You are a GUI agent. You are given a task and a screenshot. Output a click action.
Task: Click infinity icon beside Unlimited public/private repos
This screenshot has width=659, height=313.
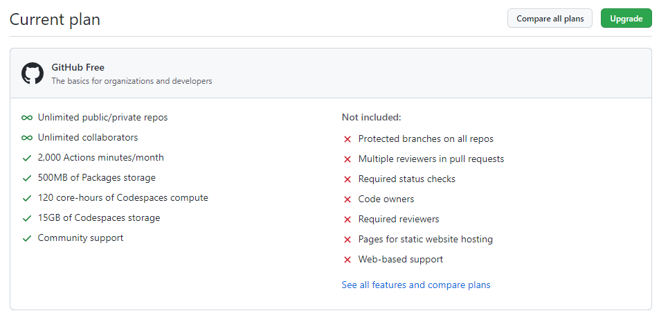tap(27, 118)
